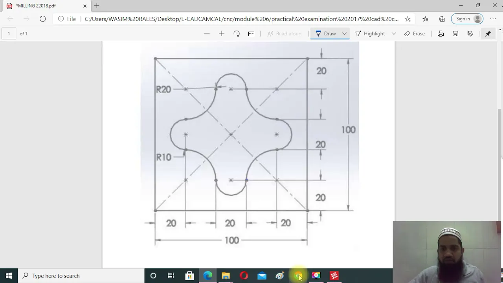Switch to Microsoft Edge in taskbar
The image size is (503, 283).
pyautogui.click(x=207, y=276)
